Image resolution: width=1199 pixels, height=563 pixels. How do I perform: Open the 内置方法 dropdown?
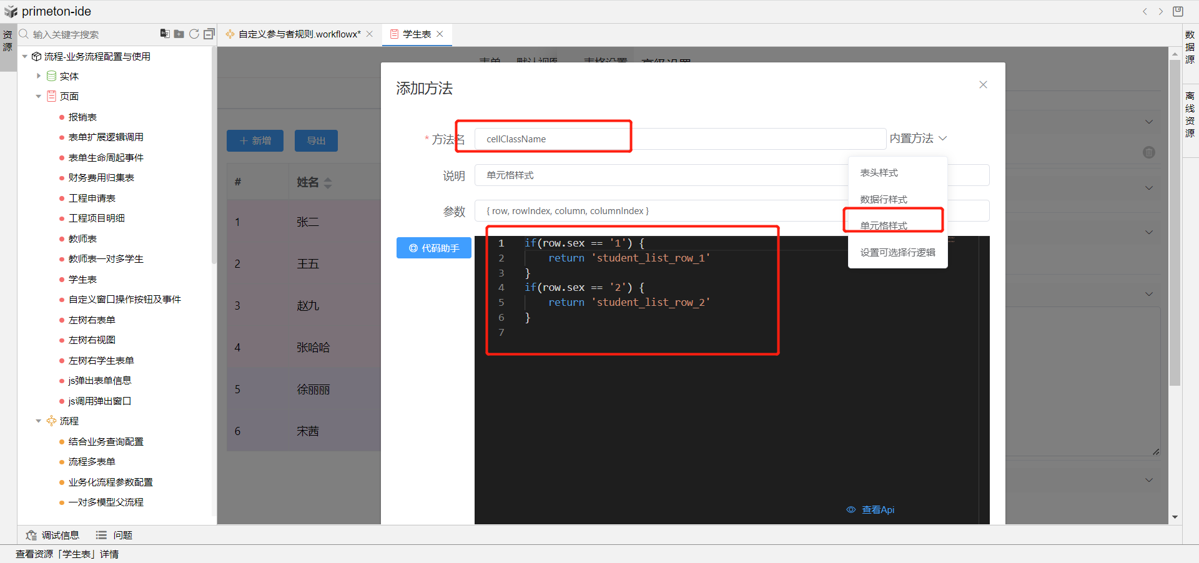[918, 139]
